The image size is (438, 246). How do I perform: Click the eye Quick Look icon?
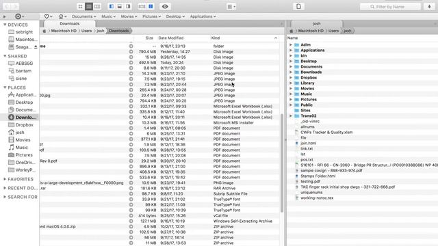click(x=165, y=6)
